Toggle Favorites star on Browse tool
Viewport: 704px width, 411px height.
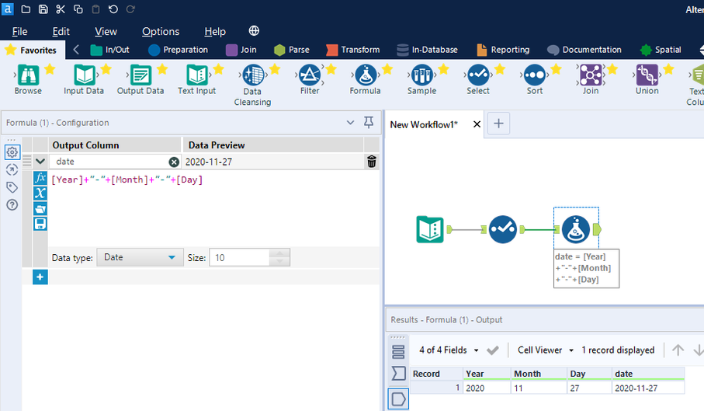50,68
